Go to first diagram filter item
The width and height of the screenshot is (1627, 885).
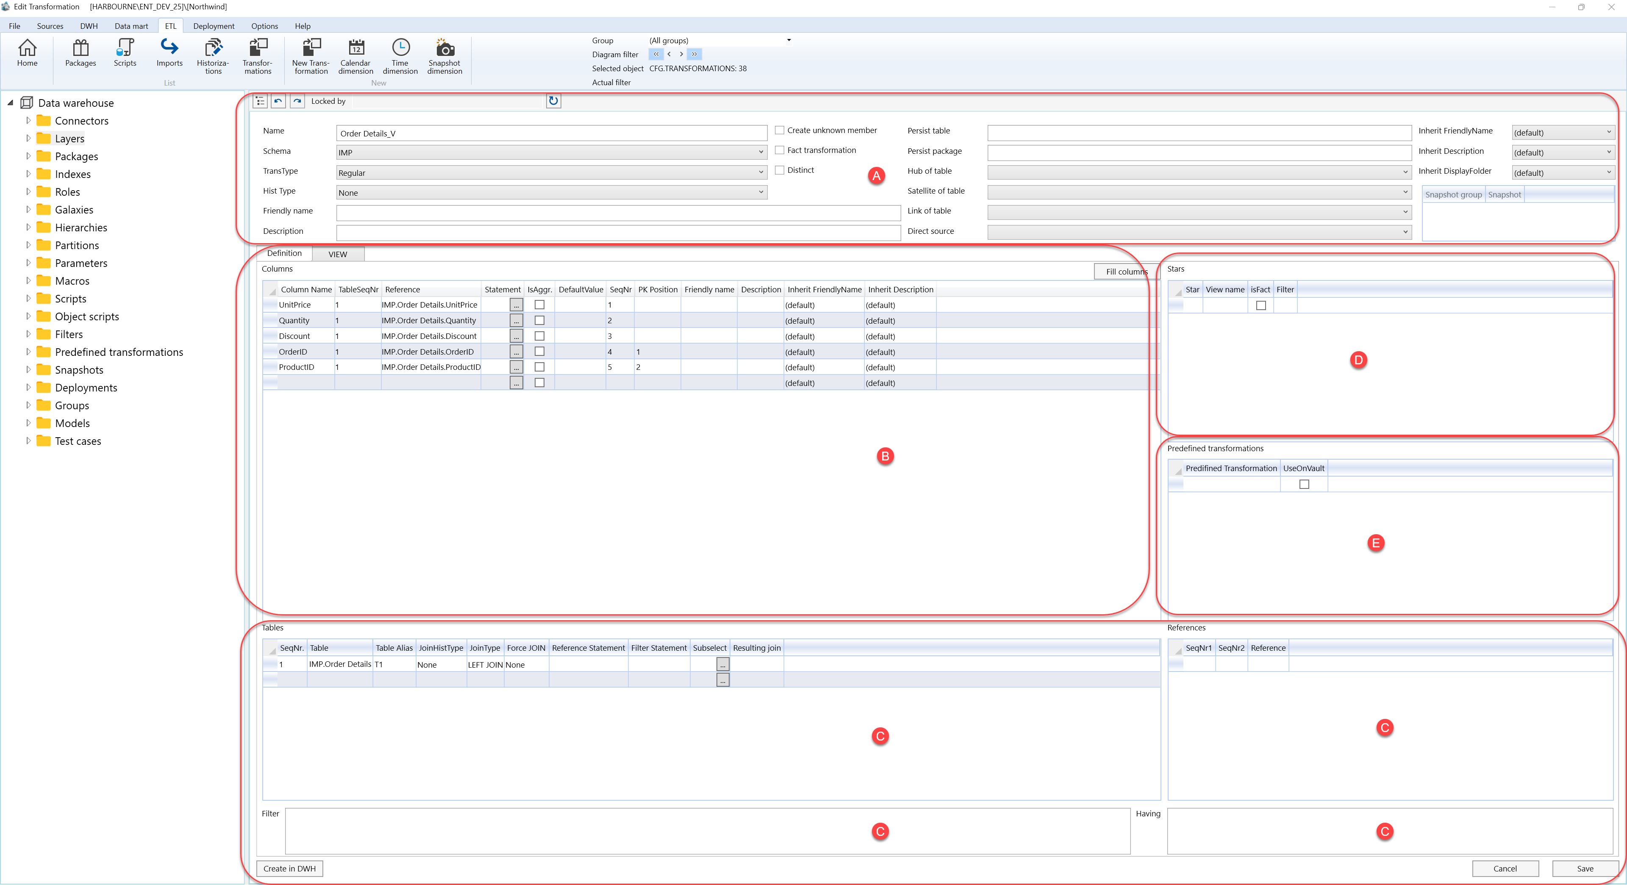click(655, 54)
